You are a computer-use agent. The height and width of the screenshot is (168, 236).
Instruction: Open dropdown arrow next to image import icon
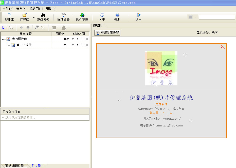(59, 28)
